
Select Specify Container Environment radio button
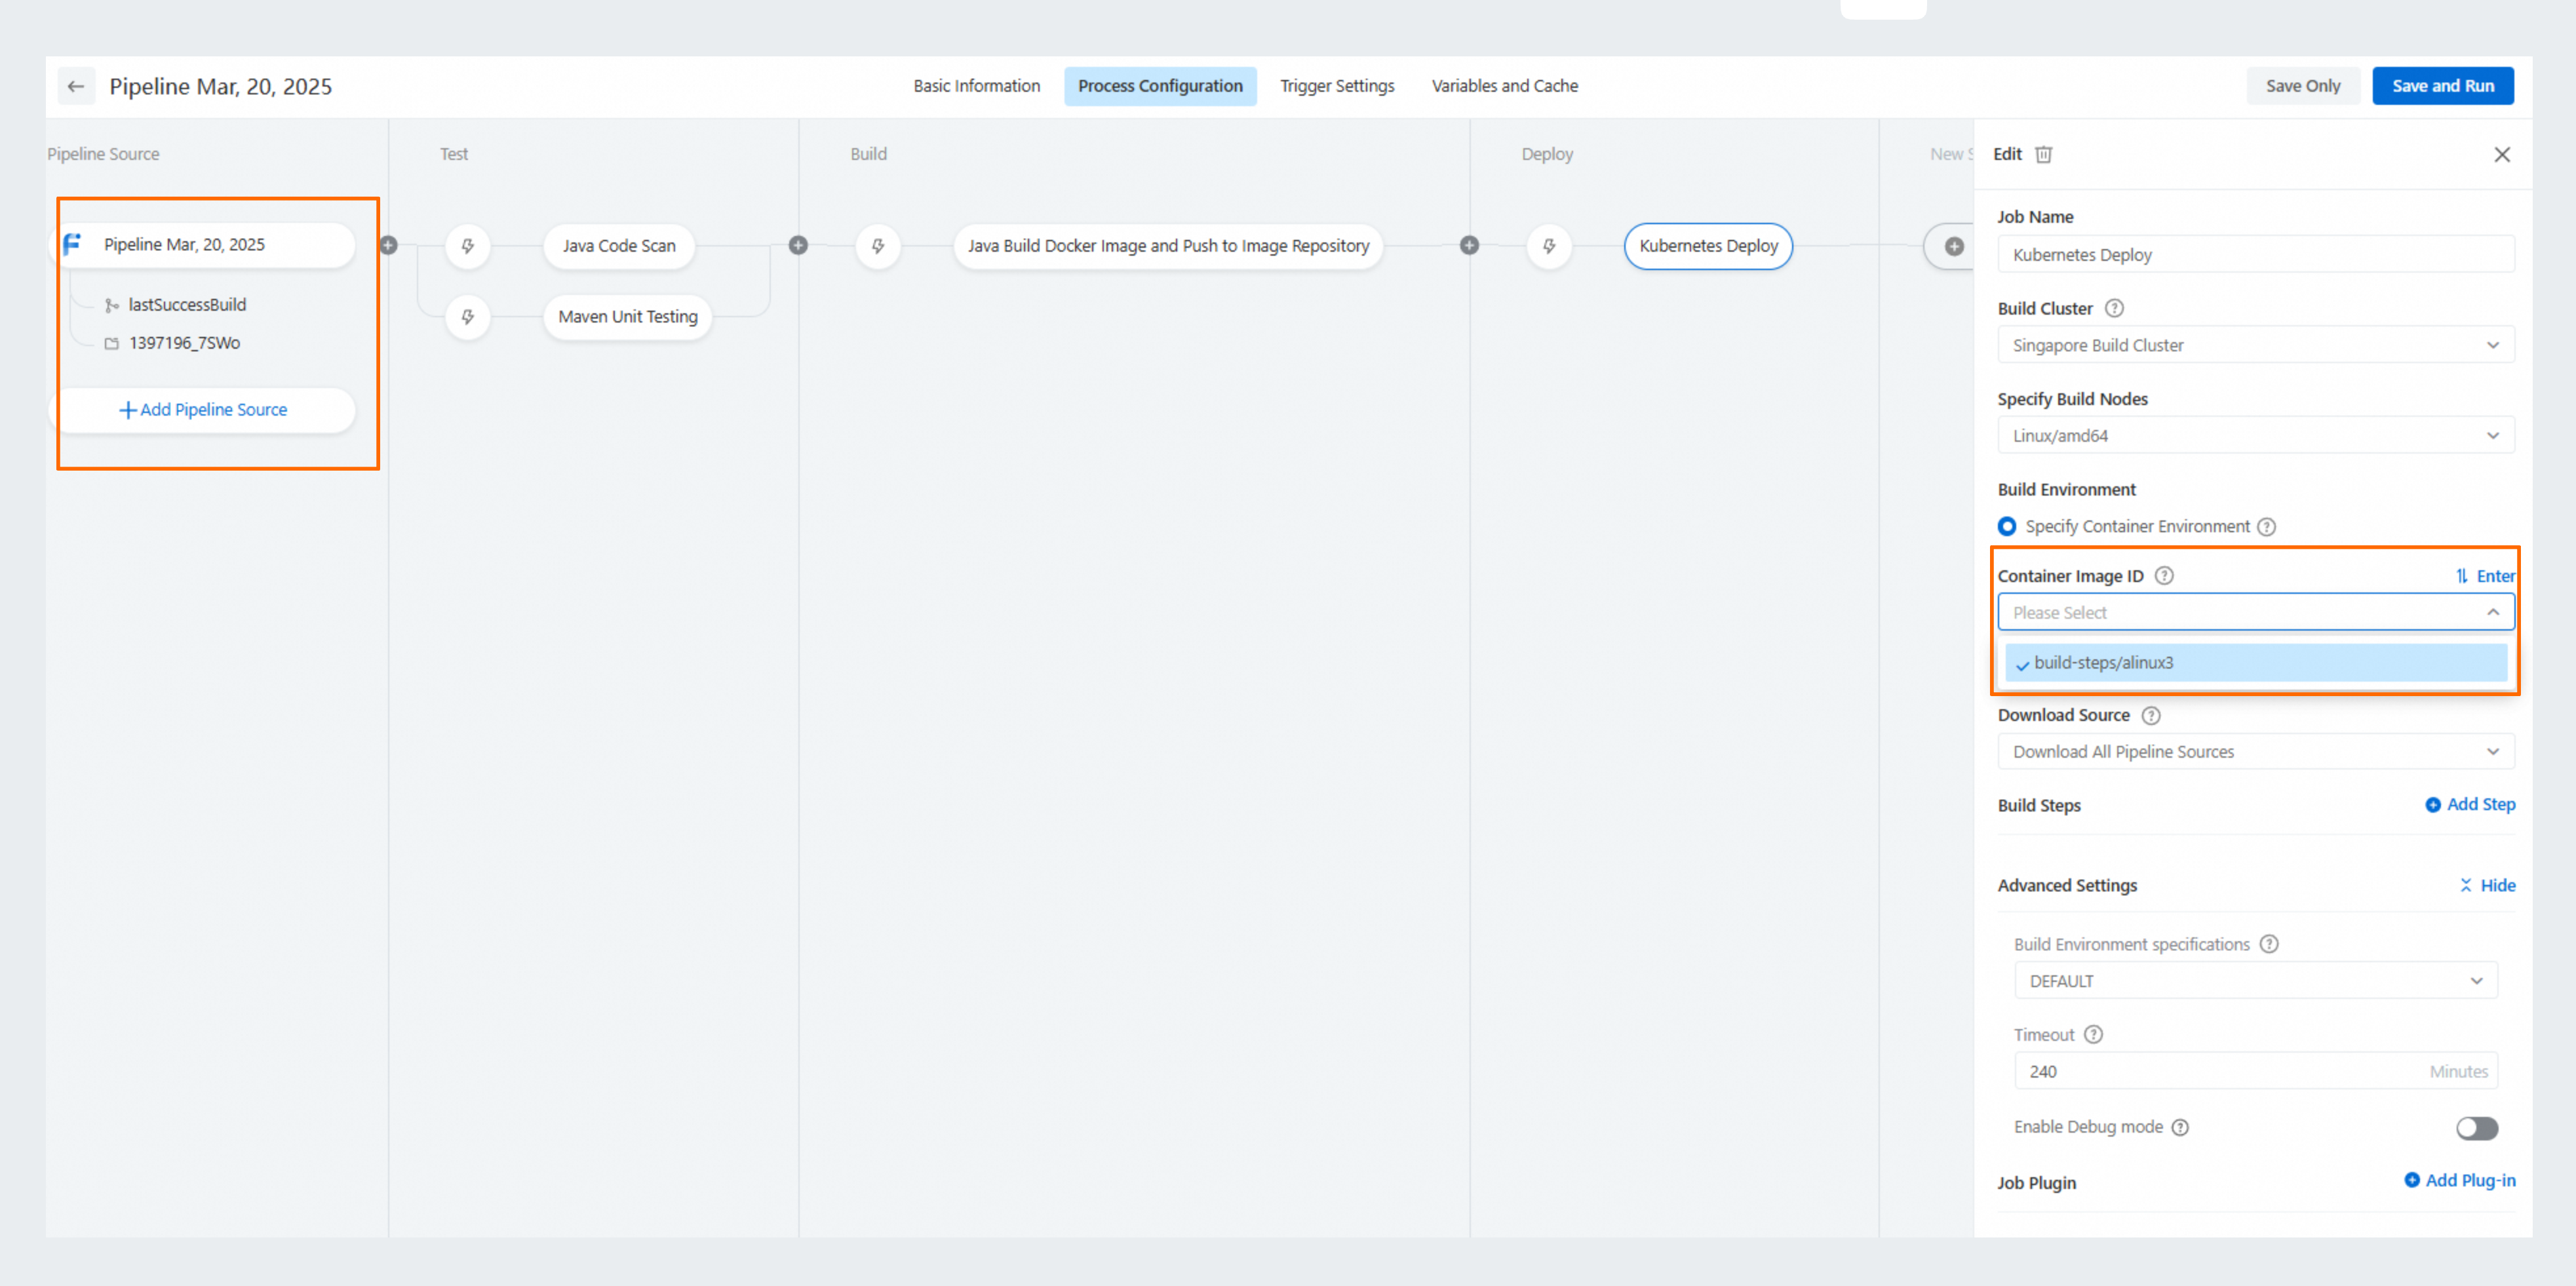click(2007, 526)
